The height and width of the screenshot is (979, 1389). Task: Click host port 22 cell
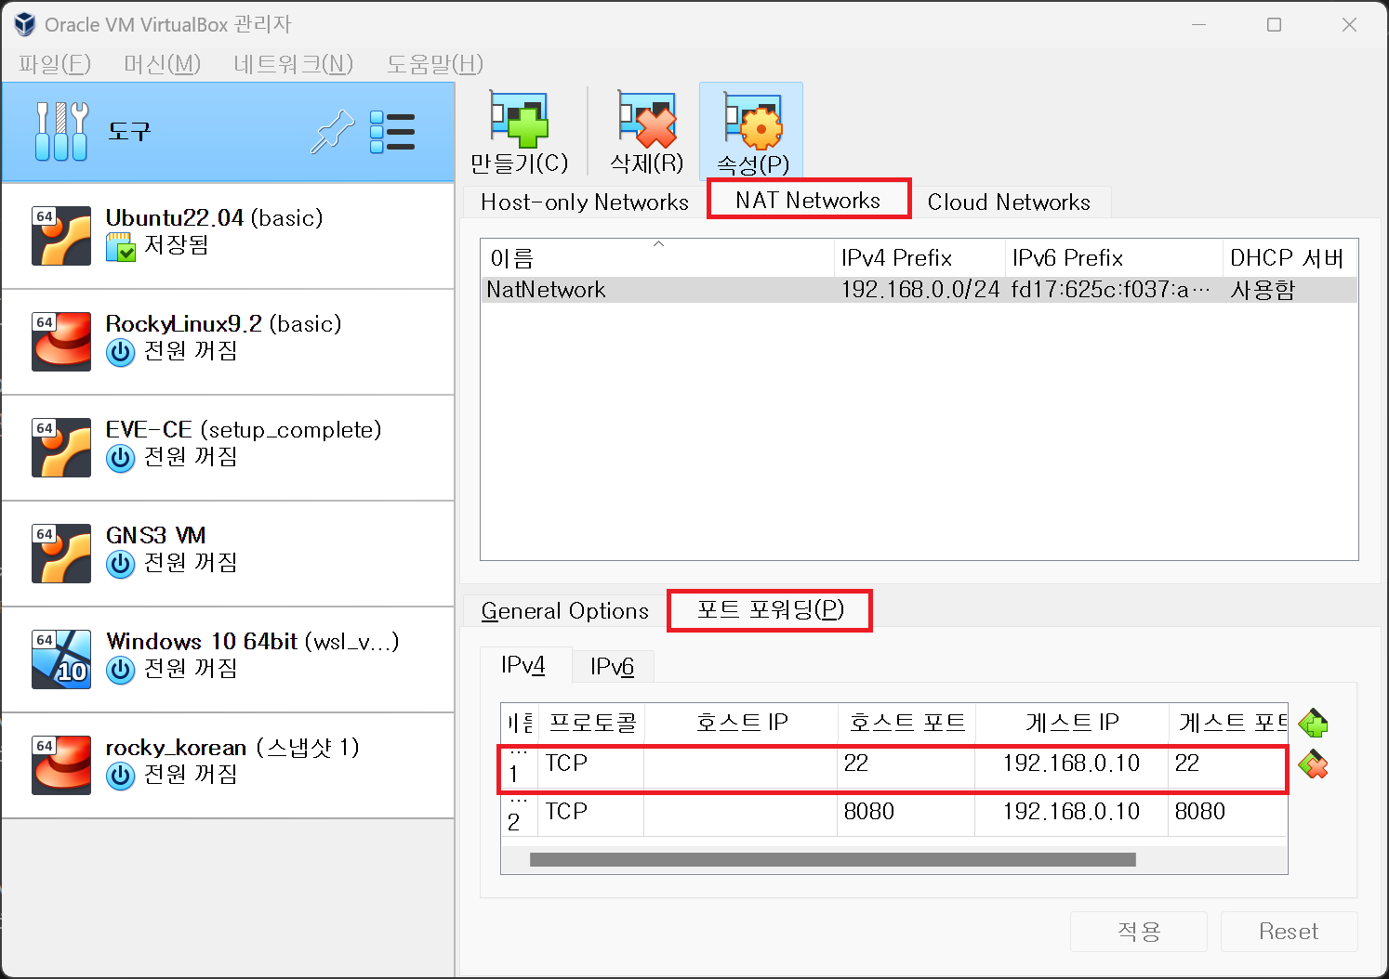pyautogui.click(x=906, y=764)
